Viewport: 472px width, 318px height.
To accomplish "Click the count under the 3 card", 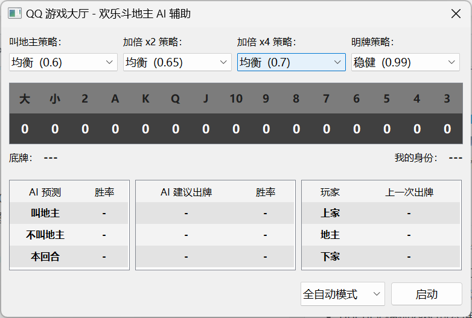I will coord(447,129).
